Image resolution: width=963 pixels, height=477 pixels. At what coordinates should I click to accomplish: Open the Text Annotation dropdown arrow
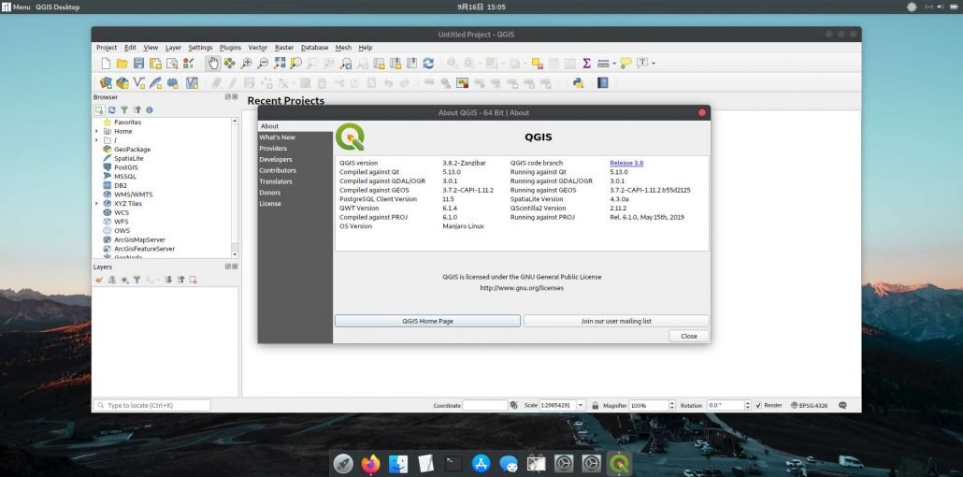654,64
